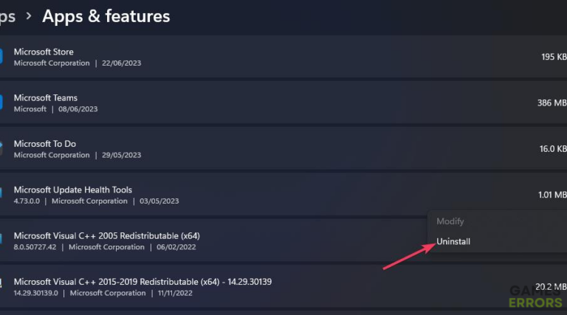Click the Apps & features page heading
The width and height of the screenshot is (567, 315).
106,16
